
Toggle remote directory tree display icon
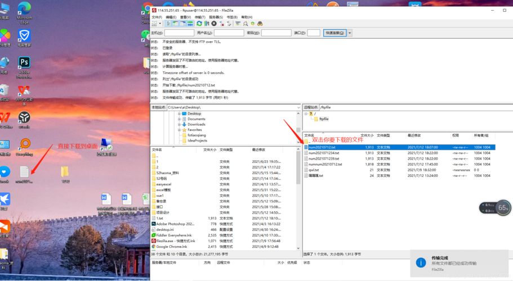[x=182, y=24]
